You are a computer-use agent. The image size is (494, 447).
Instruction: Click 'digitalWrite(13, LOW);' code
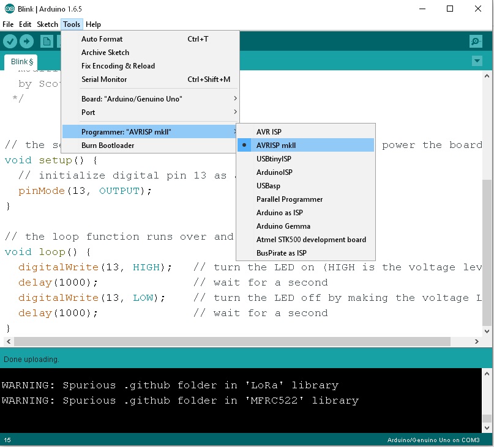[x=92, y=298]
